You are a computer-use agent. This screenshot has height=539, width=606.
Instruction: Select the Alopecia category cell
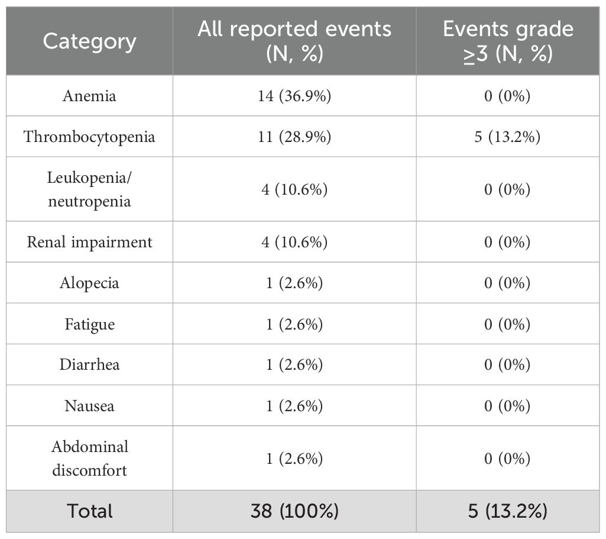pos(89,283)
